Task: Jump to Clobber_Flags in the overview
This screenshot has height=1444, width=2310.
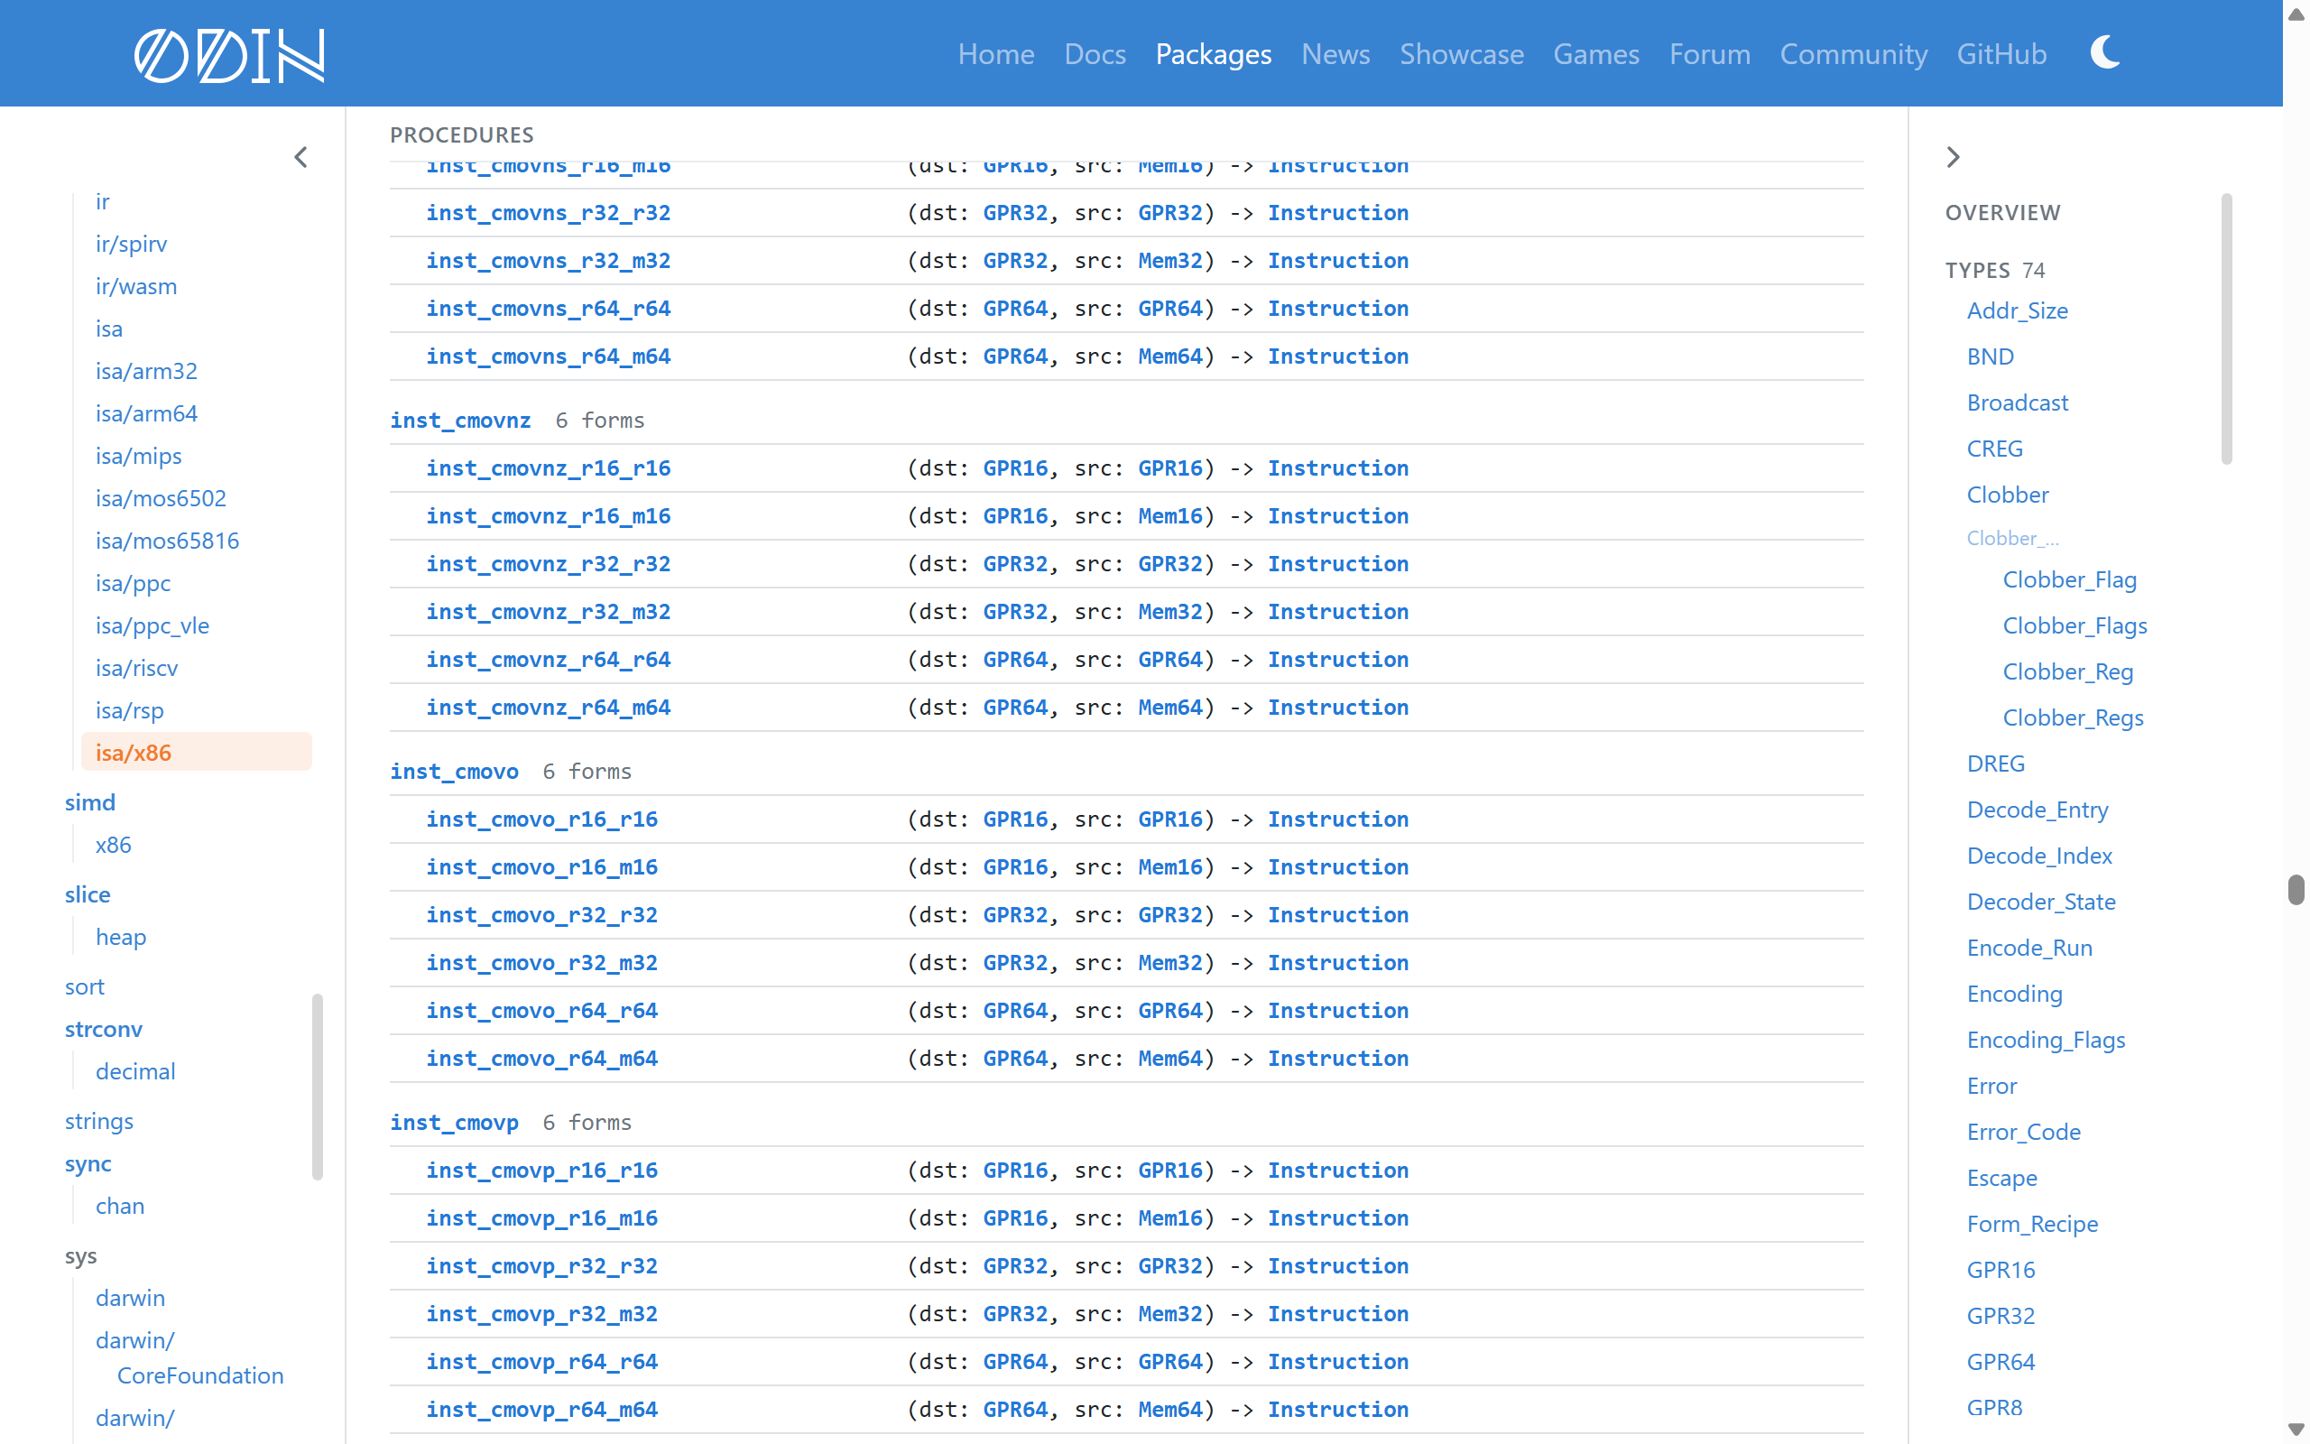Action: click(x=2074, y=625)
